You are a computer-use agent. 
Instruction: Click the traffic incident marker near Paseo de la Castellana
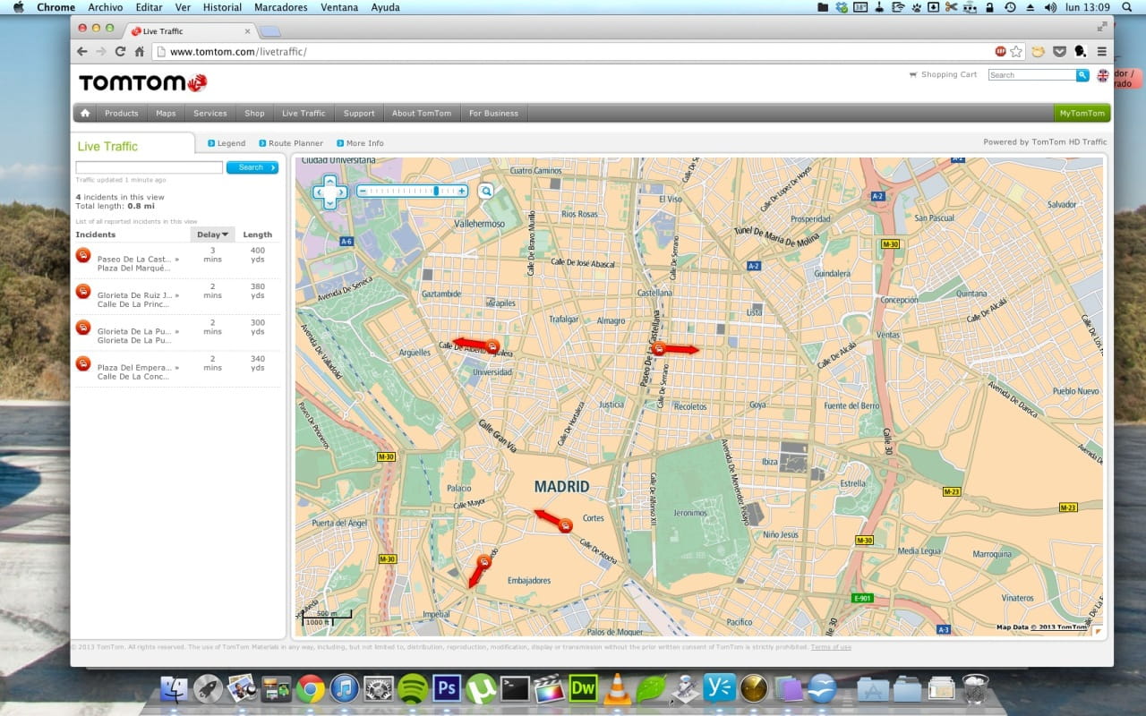(x=659, y=349)
